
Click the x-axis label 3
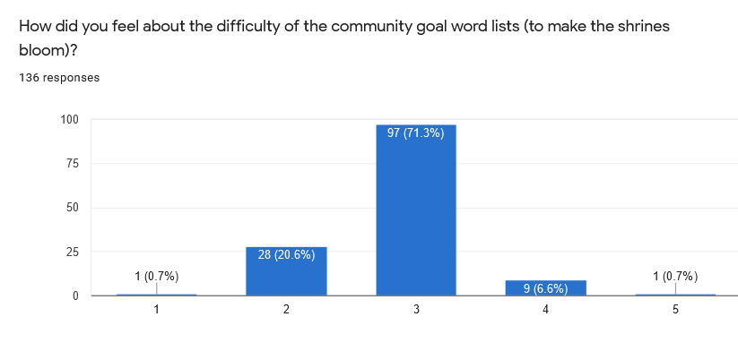(x=416, y=310)
